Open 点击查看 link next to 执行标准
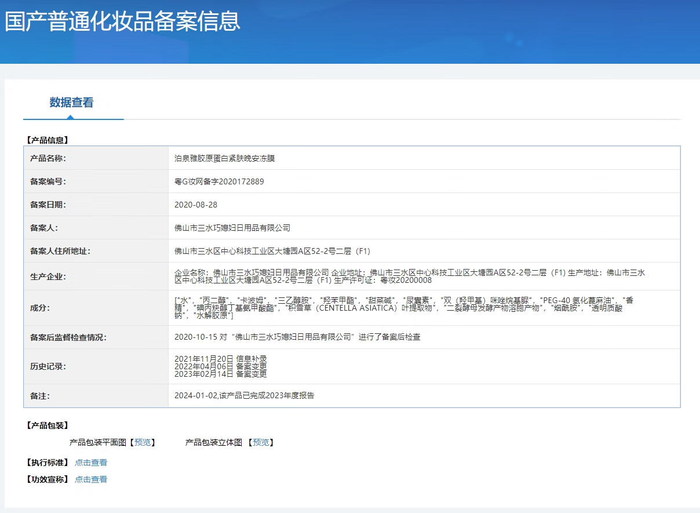 coord(91,463)
